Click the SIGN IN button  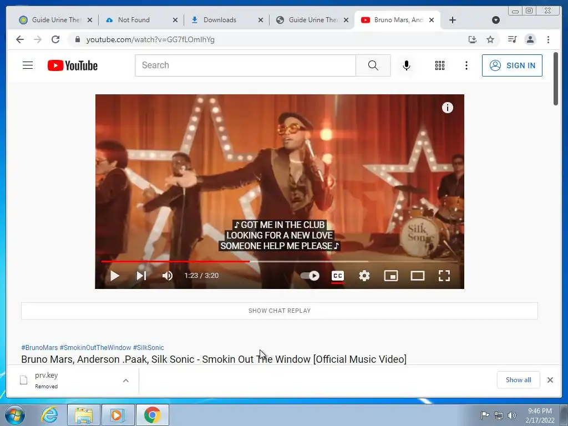coord(512,65)
